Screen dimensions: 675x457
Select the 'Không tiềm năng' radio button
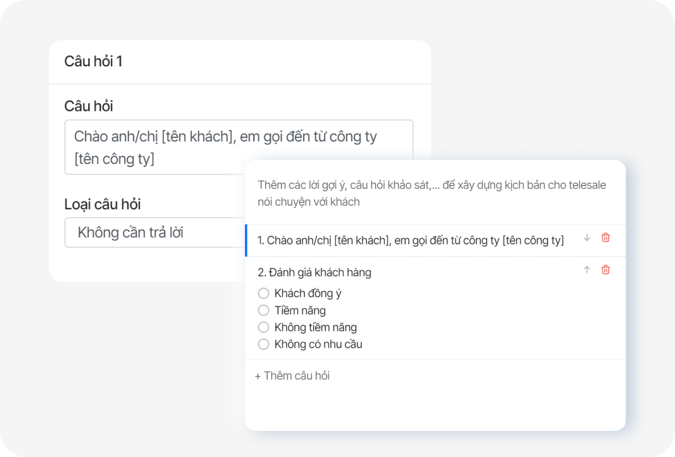[264, 327]
